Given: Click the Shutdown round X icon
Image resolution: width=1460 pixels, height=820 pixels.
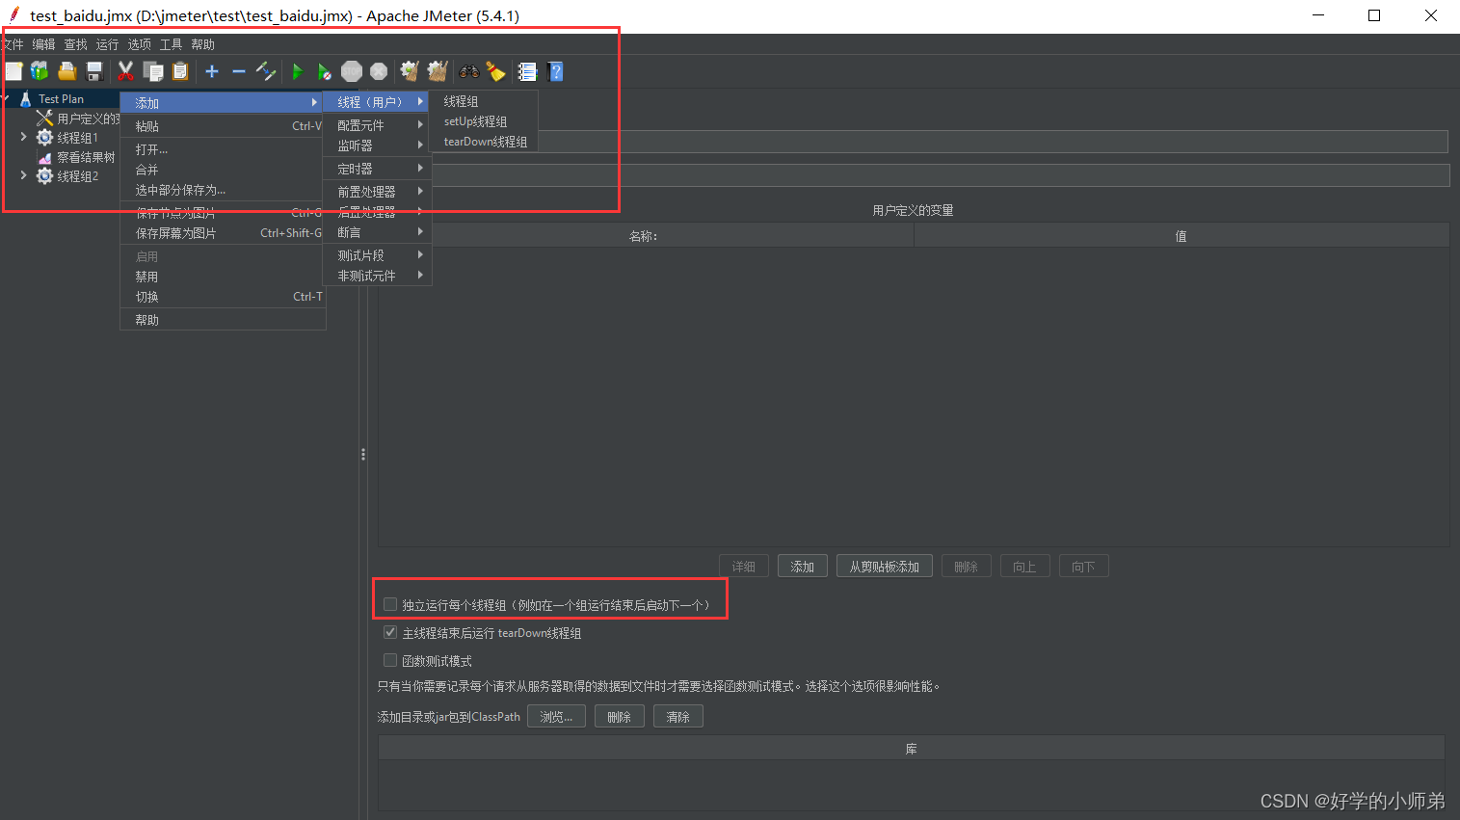Looking at the screenshot, I should (x=379, y=71).
